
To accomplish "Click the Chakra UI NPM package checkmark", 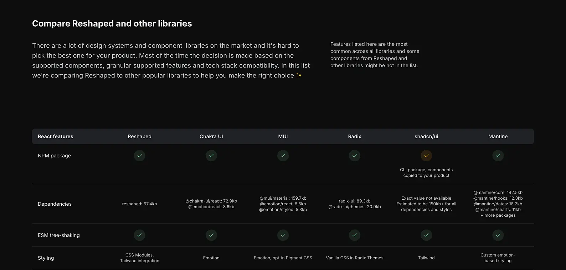I will click(211, 156).
